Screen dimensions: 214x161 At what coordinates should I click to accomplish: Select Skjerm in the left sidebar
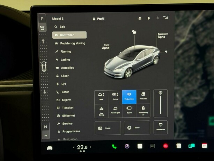click(64, 100)
